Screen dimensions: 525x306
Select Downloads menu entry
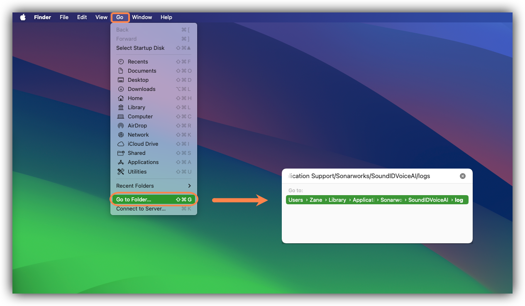click(154, 89)
